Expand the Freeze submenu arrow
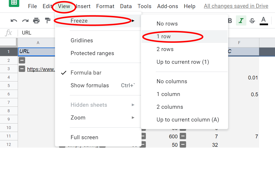The image size is (275, 174). coord(133,21)
